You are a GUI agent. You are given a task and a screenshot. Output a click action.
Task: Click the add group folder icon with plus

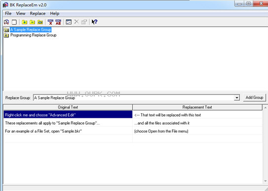[x=25, y=22]
